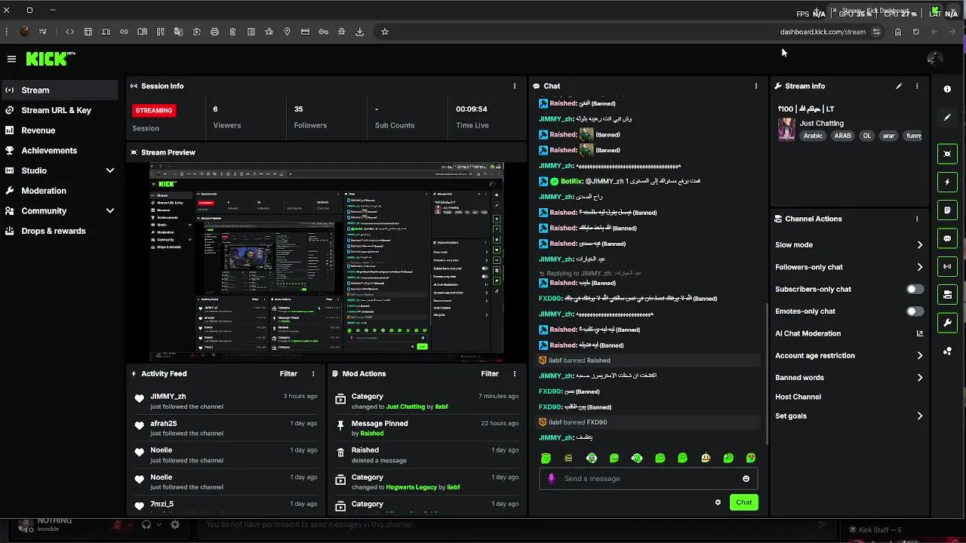Click the chat panel scrollbar
966x543 pixels.
coord(766,373)
